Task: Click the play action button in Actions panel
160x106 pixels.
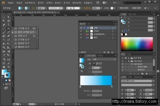Action: pos(138,74)
